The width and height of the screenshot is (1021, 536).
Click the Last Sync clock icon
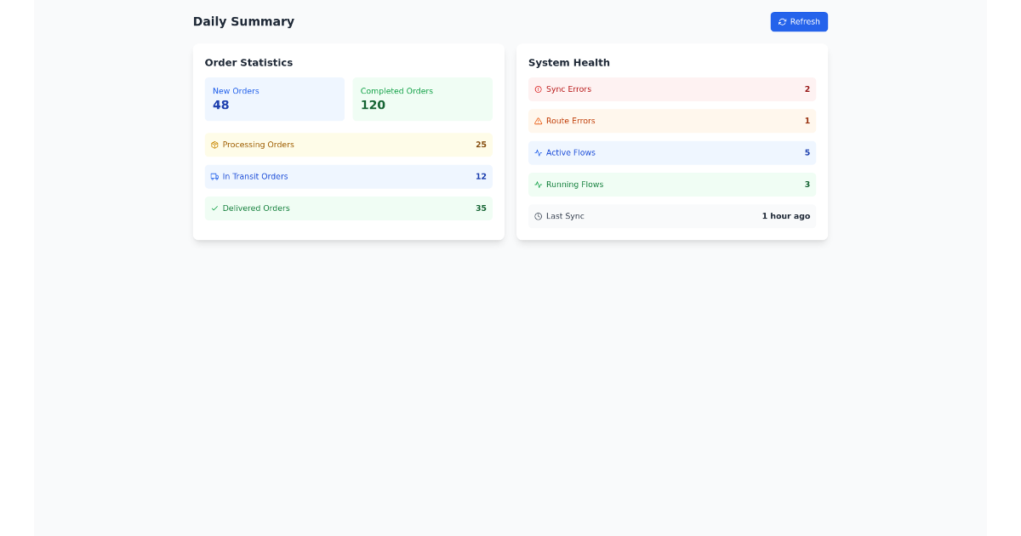click(x=537, y=216)
